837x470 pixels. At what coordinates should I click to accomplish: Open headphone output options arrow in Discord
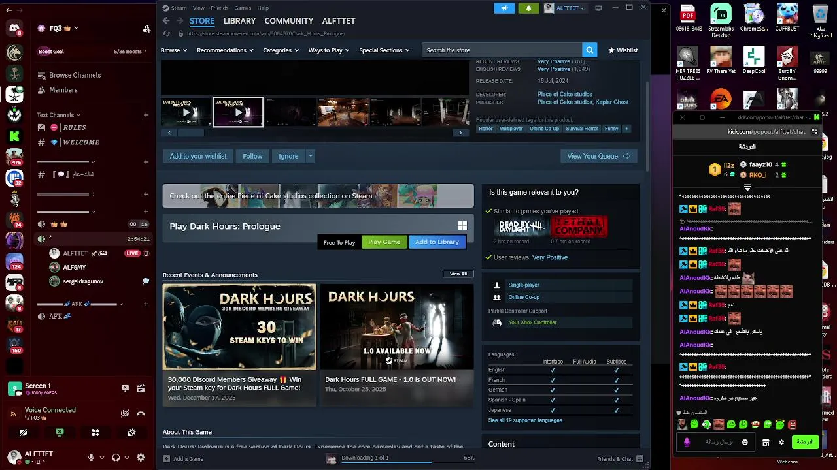127,458
